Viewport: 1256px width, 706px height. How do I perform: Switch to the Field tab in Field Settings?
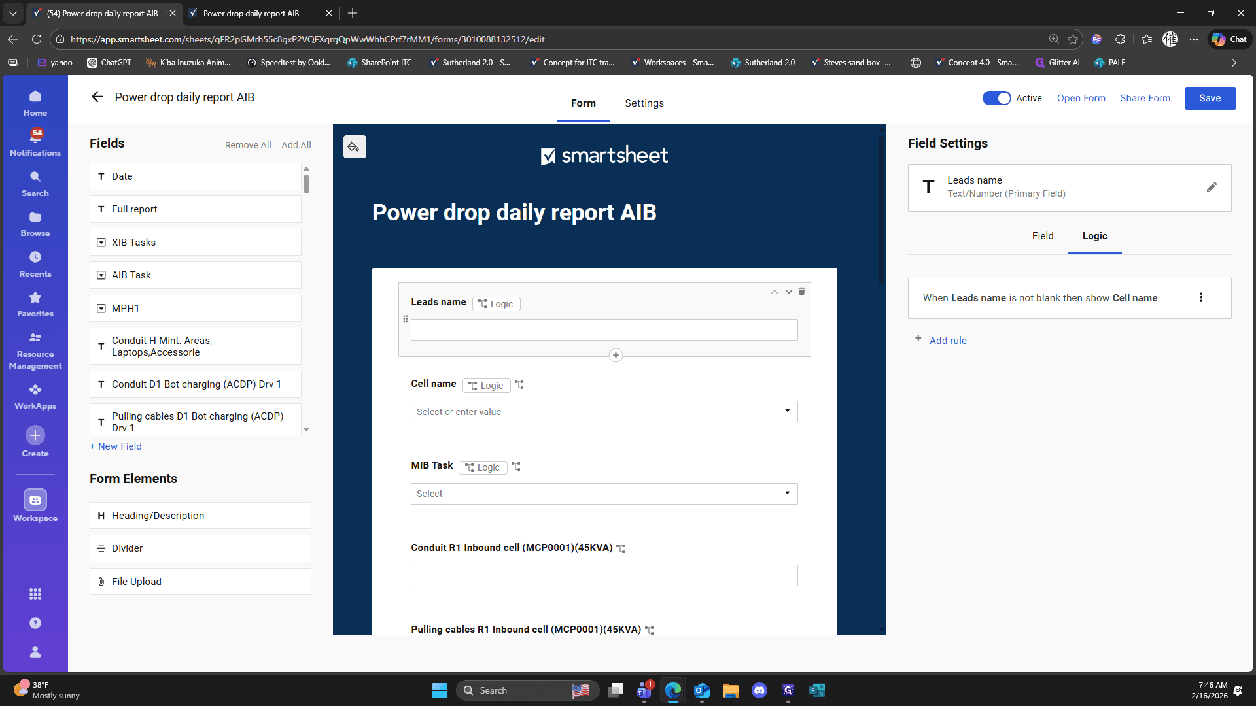(1043, 236)
